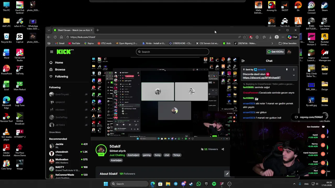This screenshot has height=188, width=335.
Task: Click Just Chatting category link
Action: tap(117, 155)
